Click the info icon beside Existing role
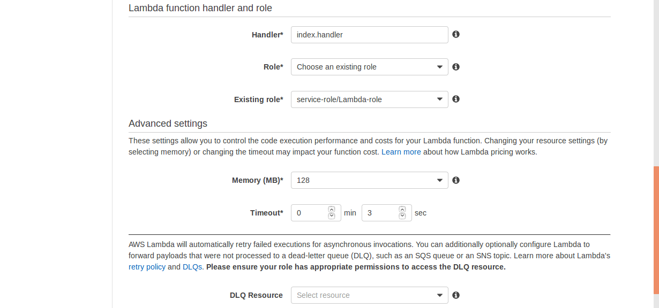This screenshot has height=308, width=659. (456, 99)
